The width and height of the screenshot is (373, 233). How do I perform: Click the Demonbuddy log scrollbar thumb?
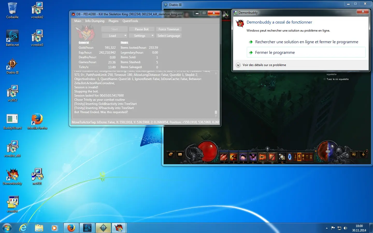[x=216, y=112]
